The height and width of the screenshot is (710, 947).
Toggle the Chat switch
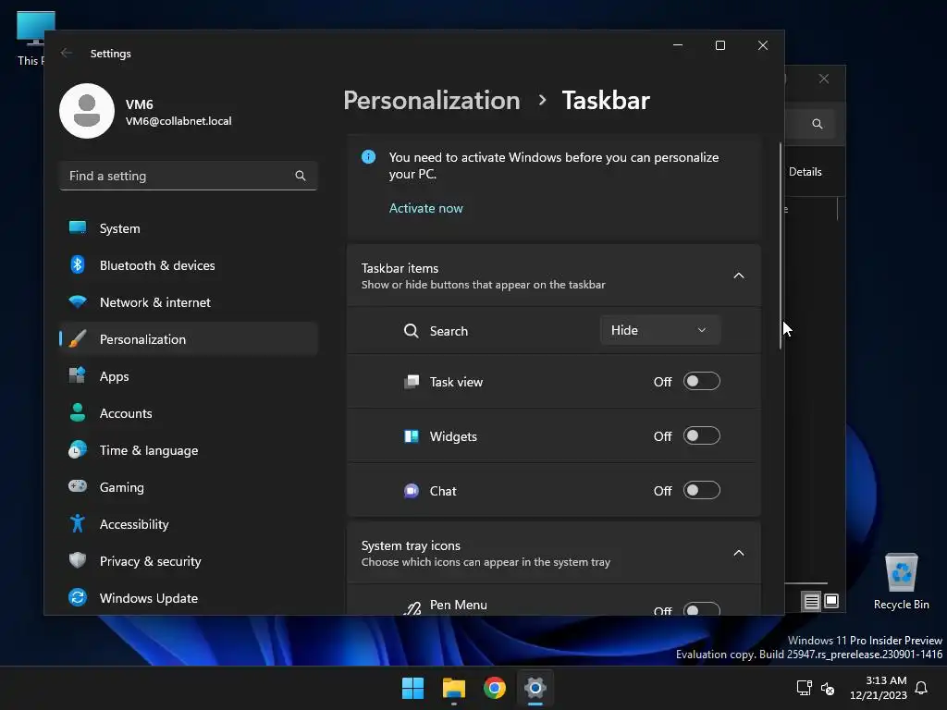702,490
